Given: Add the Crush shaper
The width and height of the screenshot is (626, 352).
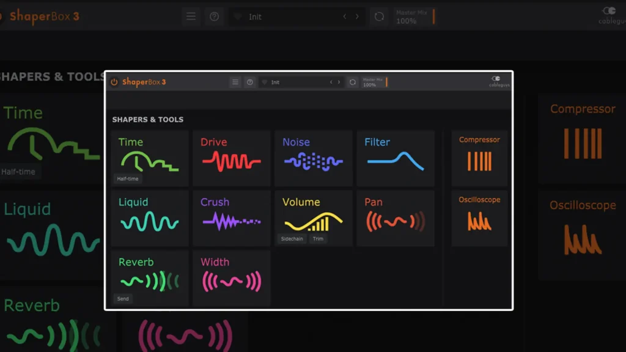Looking at the screenshot, I should click(x=232, y=218).
